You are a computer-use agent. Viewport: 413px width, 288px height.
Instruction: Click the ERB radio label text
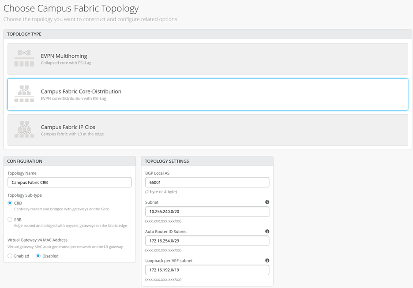pyautogui.click(x=18, y=220)
